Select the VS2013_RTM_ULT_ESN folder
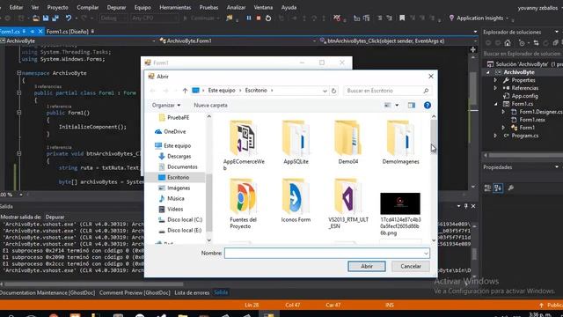 348,203
